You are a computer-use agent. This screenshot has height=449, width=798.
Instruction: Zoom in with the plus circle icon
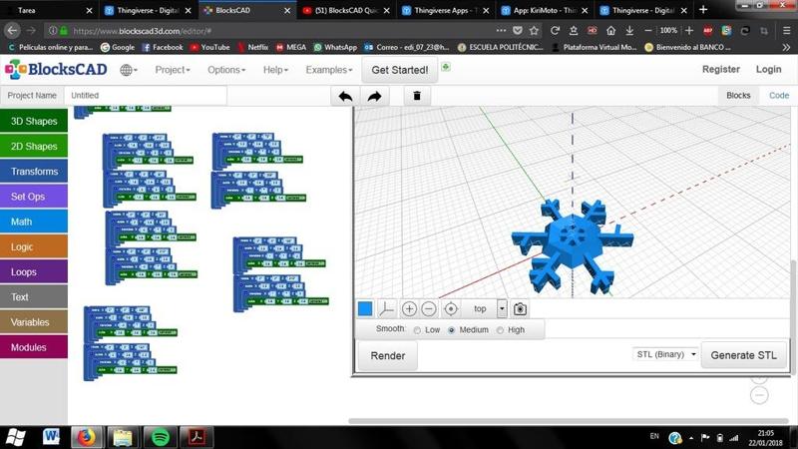[409, 308]
